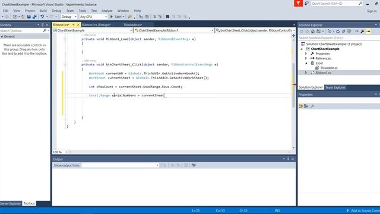The image size is (380, 214).
Task: Click Add to Source Control in status bar
Action: click(363, 210)
